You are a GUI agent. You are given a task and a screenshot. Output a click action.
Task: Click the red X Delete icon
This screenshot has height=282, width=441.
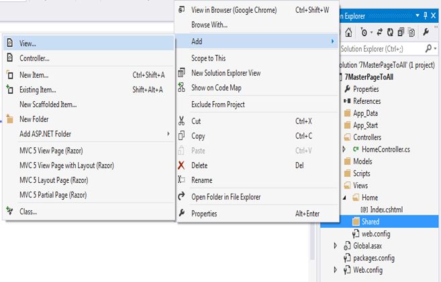point(181,165)
